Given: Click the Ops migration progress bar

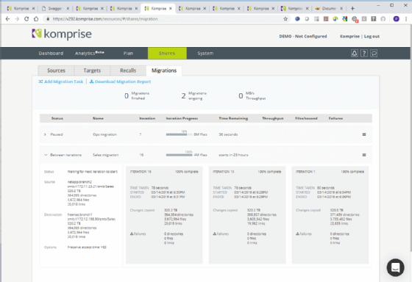Looking at the screenshot, I should (x=179, y=134).
